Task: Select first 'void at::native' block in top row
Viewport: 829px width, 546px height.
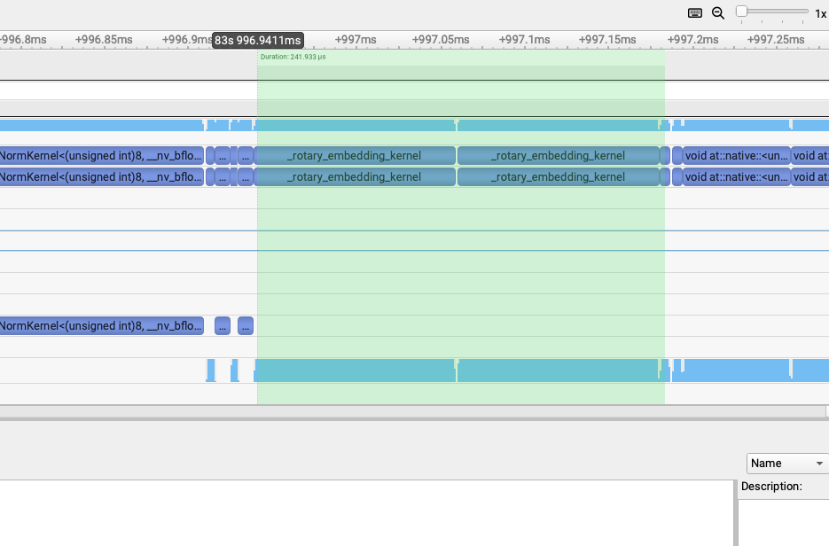Action: [x=736, y=155]
